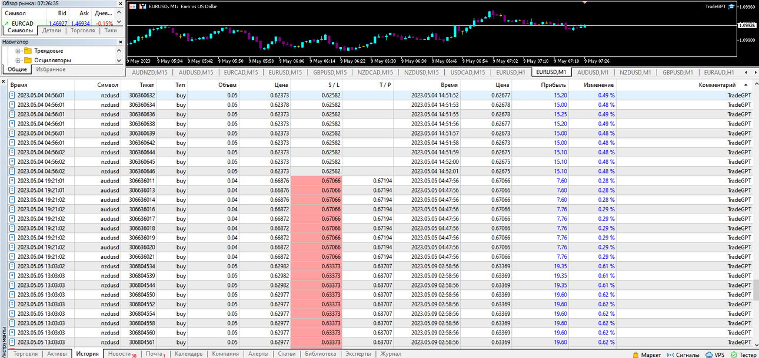Click the deal icon of ticket 306360646

12,171
